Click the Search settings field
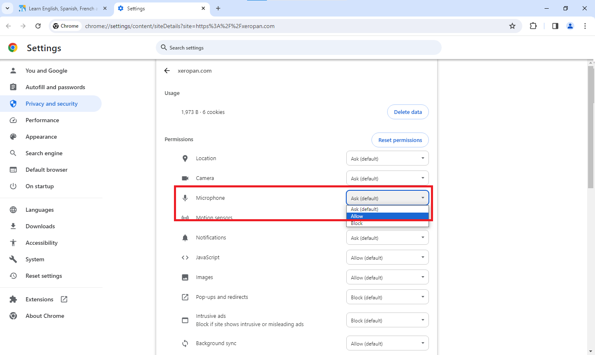The height and width of the screenshot is (355, 595). click(298, 47)
